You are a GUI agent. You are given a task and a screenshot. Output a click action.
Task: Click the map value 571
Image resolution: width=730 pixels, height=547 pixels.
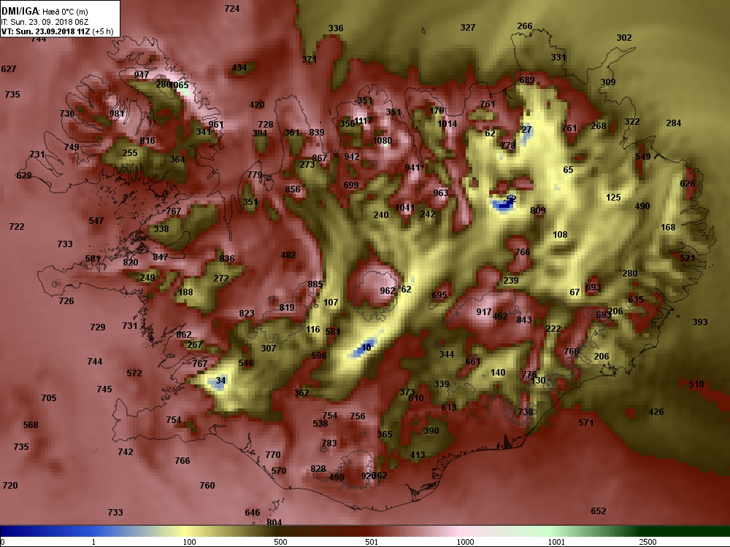pyautogui.click(x=586, y=423)
